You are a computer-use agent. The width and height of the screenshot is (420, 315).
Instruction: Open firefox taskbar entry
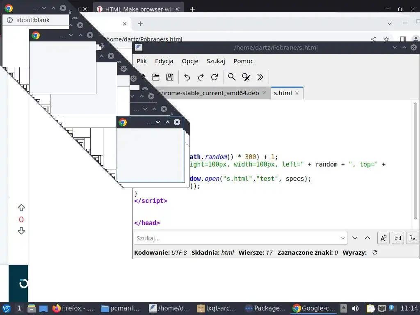pos(73,308)
